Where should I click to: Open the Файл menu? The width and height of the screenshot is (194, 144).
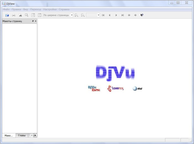click(x=6, y=9)
